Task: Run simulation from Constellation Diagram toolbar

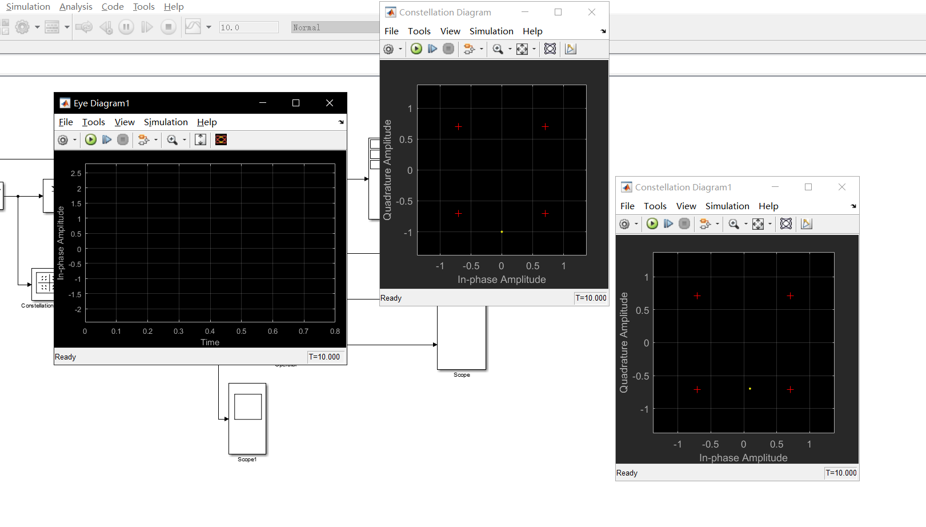Action: coord(416,49)
